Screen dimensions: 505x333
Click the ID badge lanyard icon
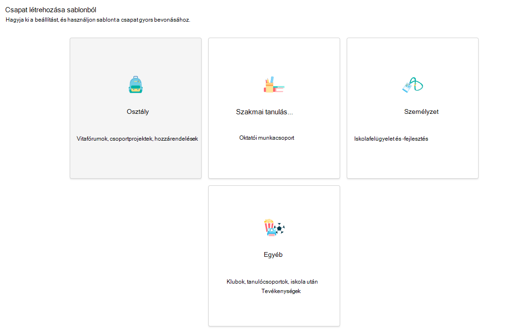pos(413,85)
